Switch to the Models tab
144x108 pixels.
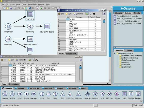click(x=137, y=13)
